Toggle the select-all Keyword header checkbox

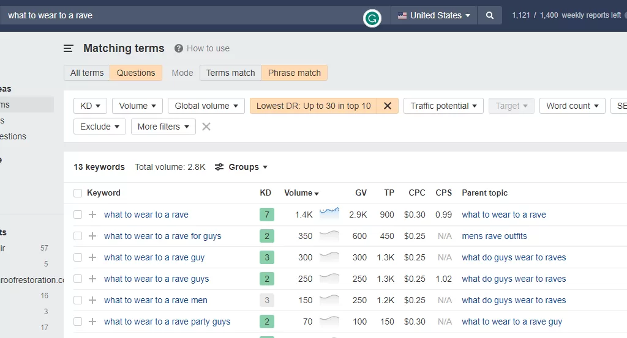pos(78,193)
